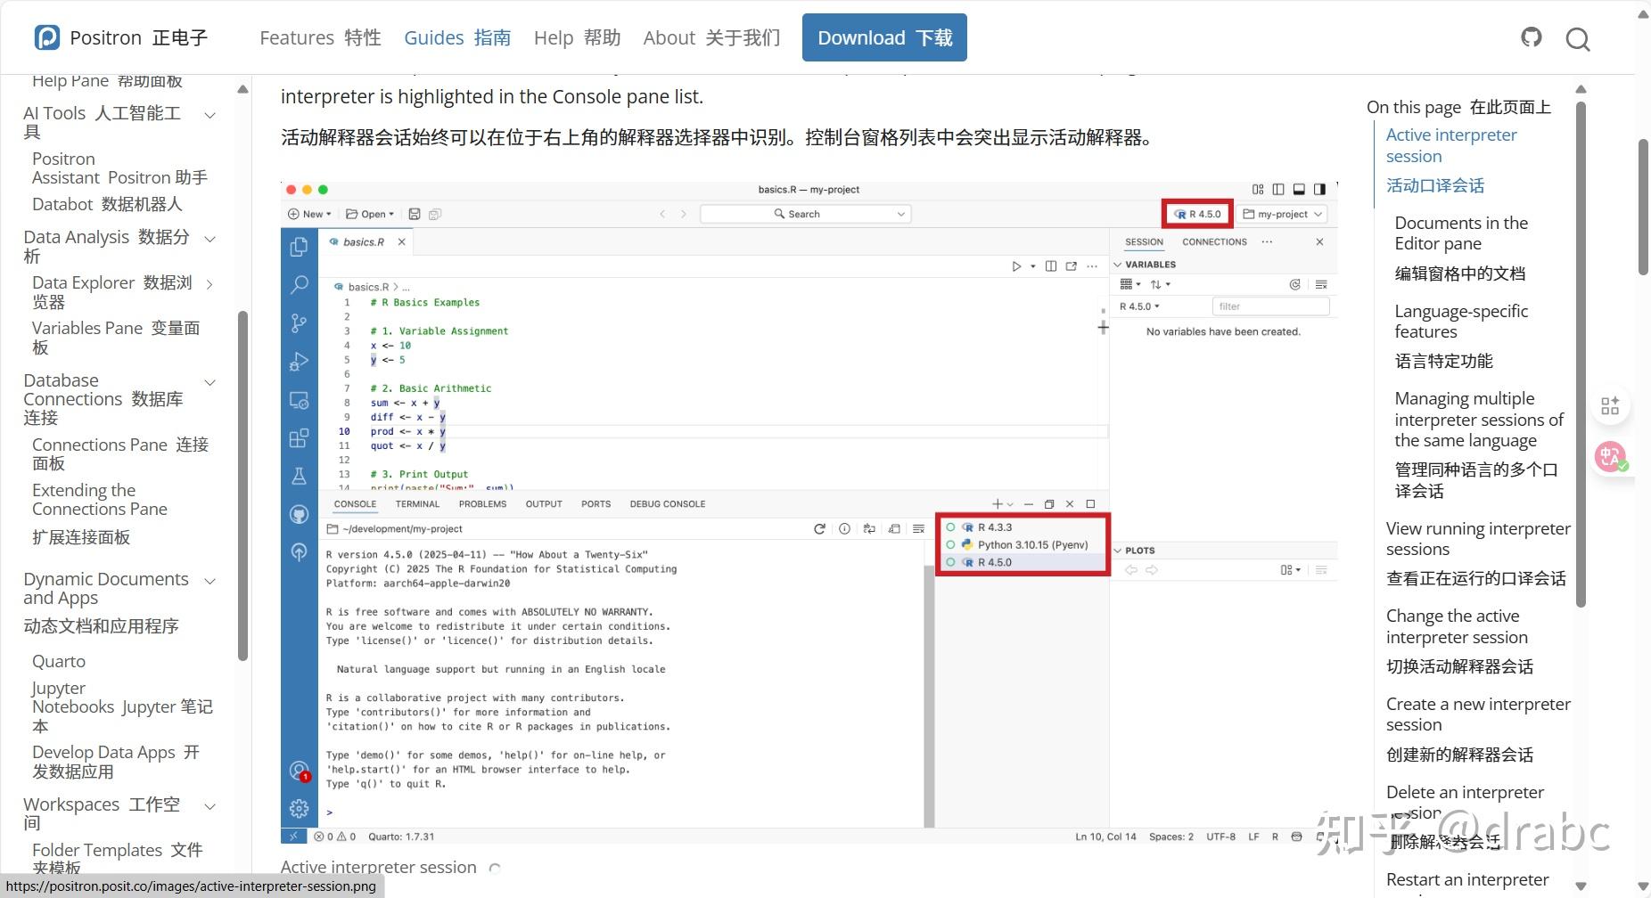This screenshot has width=1651, height=898.
Task: Switch to the TERMINAL tab in the screenshot
Action: coord(417,504)
